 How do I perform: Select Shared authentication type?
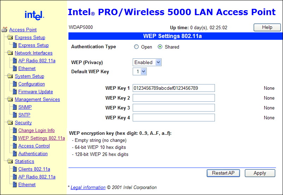(160, 47)
